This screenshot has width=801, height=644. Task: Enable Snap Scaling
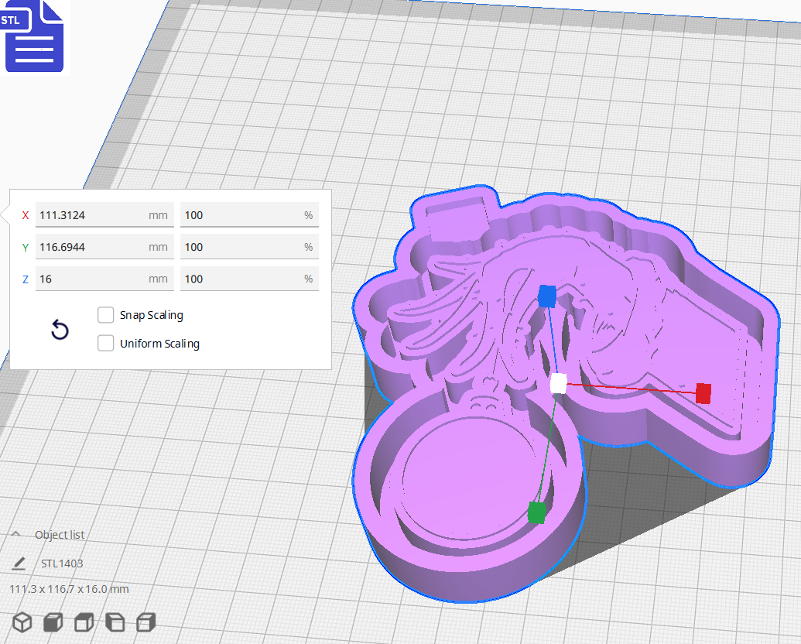point(105,315)
